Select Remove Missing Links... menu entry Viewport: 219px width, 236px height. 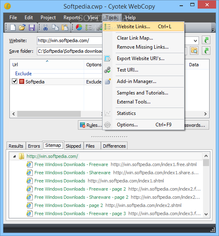pos(144,47)
